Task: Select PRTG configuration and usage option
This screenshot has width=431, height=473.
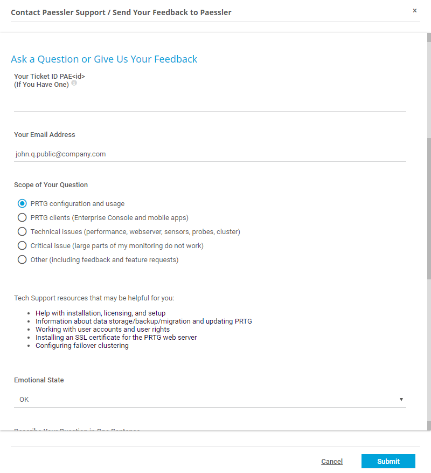Action: tap(22, 204)
